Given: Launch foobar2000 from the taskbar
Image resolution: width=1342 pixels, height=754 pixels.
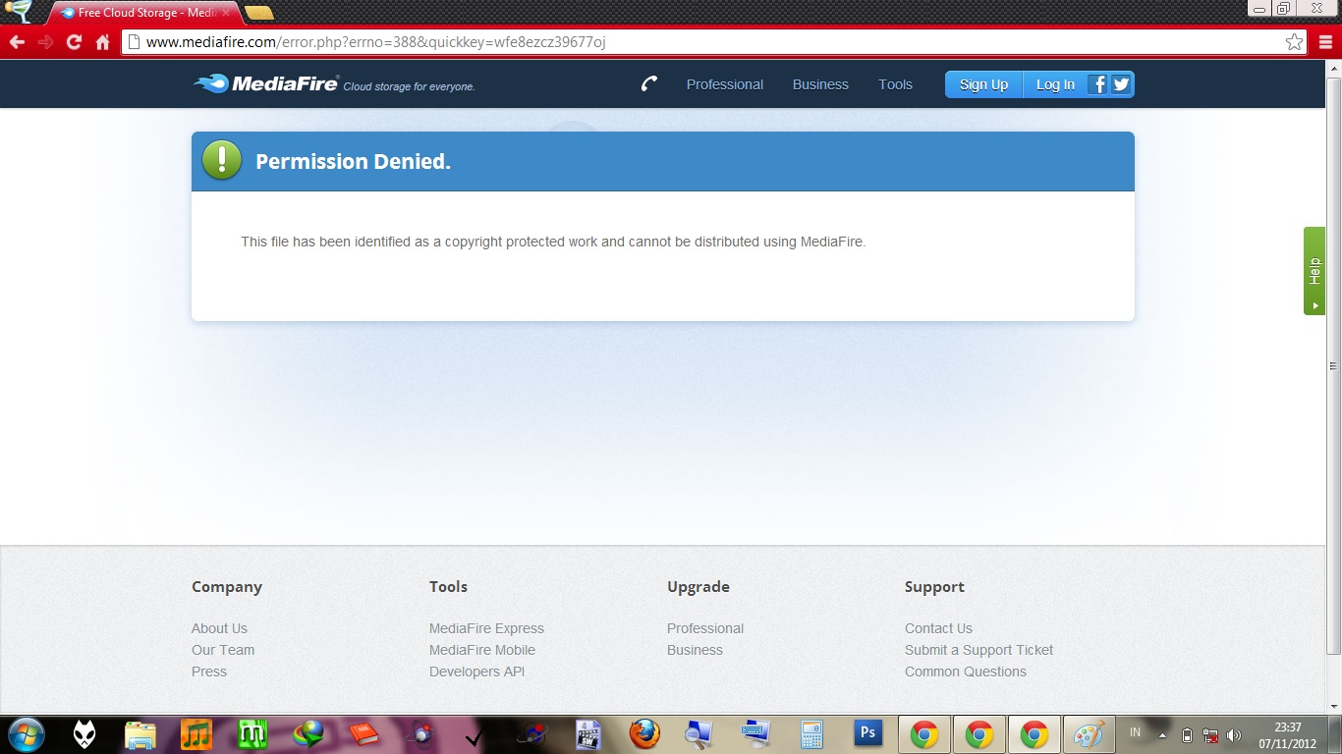Looking at the screenshot, I should [84, 734].
